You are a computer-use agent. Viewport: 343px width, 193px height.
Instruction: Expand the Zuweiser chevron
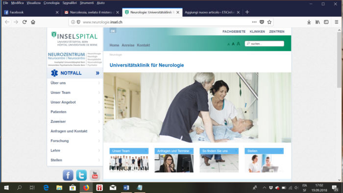tap(99, 121)
